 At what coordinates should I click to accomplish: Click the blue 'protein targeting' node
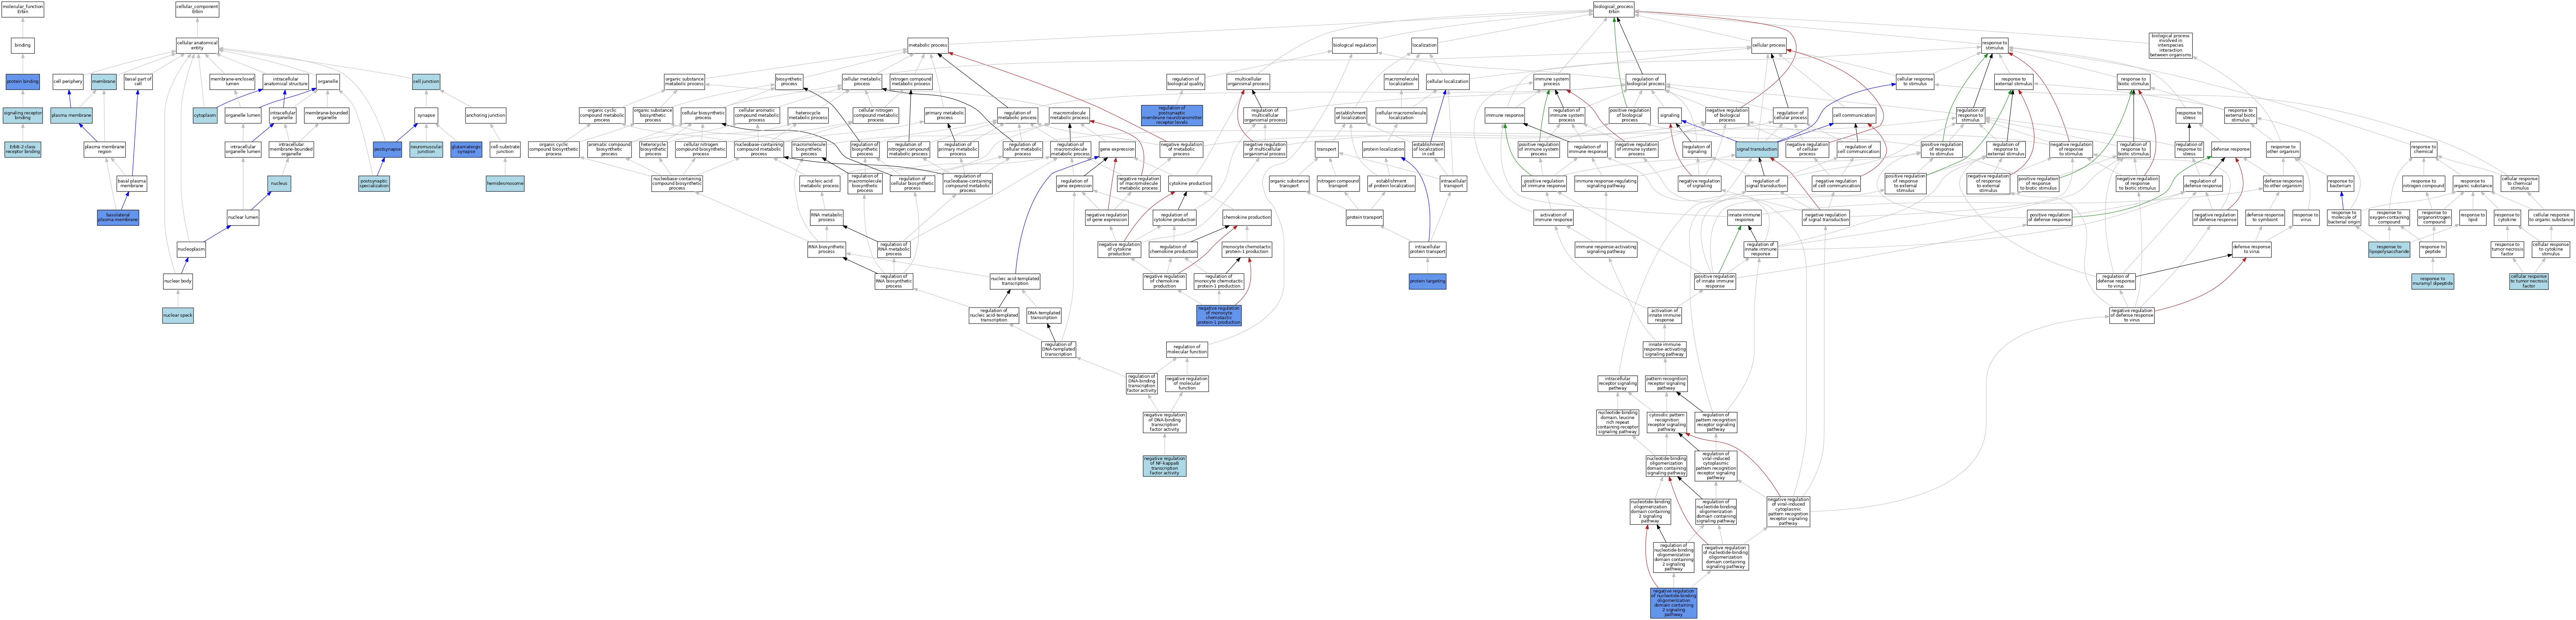[x=1427, y=282]
